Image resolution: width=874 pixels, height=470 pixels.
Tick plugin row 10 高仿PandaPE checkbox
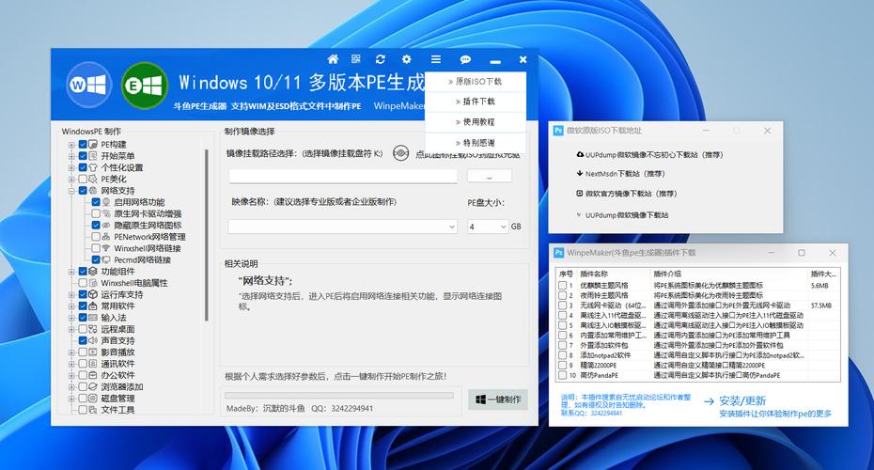coord(563,375)
